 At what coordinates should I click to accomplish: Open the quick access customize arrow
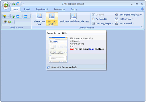(24, 4)
